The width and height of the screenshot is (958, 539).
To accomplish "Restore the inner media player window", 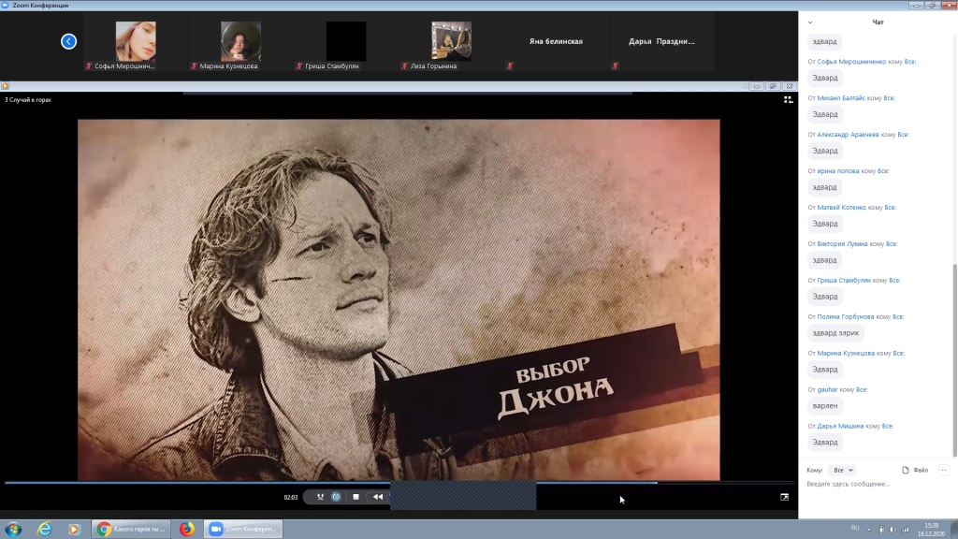I will tap(773, 86).
